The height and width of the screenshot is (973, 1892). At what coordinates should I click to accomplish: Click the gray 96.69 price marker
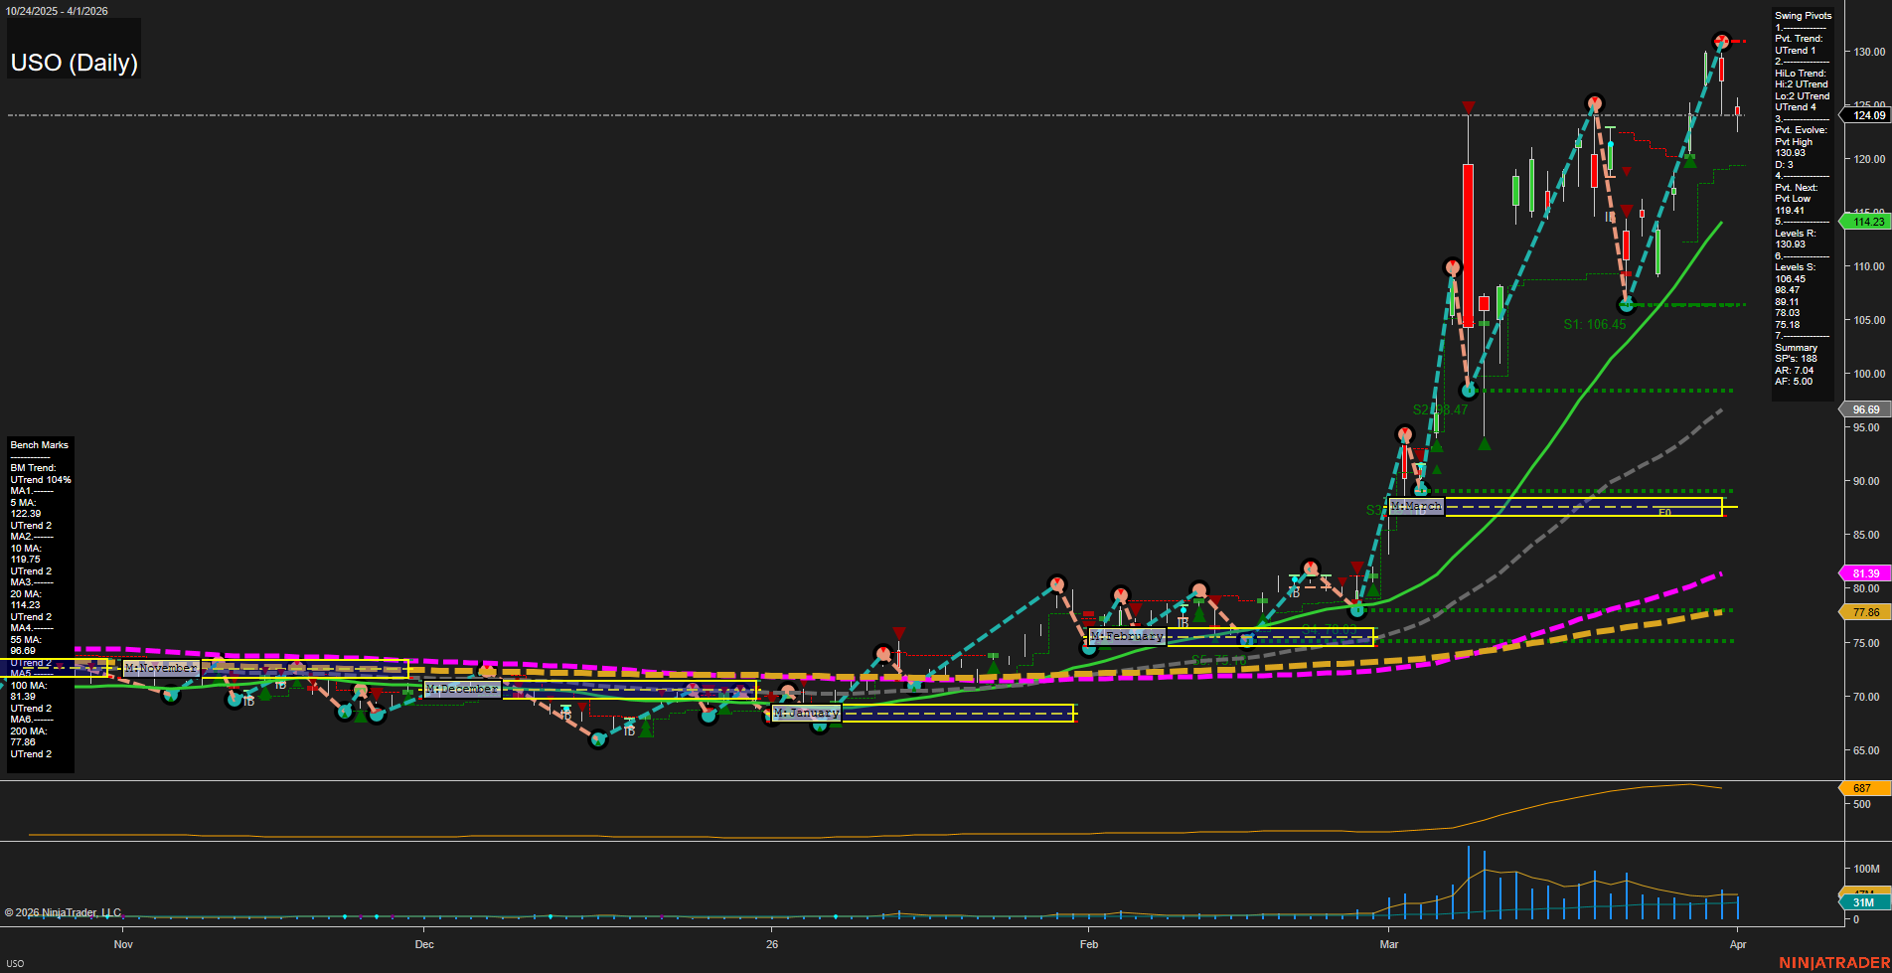(1866, 409)
